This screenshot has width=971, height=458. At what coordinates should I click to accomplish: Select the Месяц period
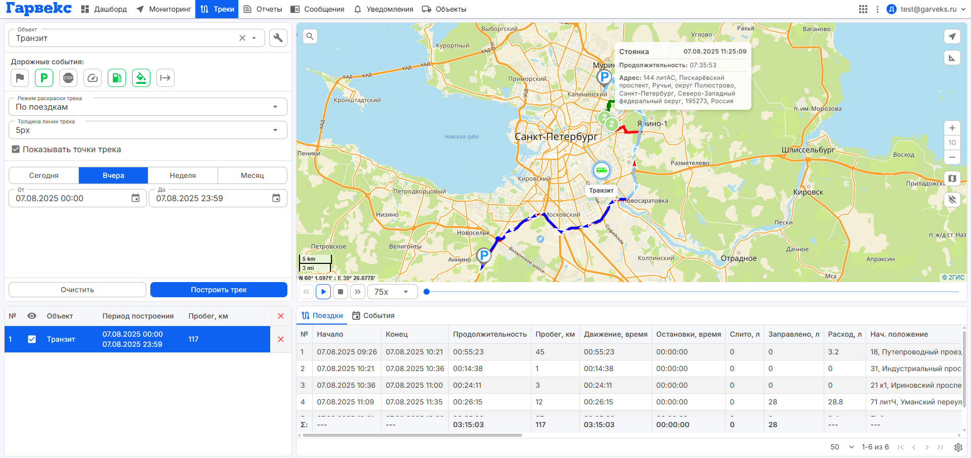pyautogui.click(x=252, y=175)
